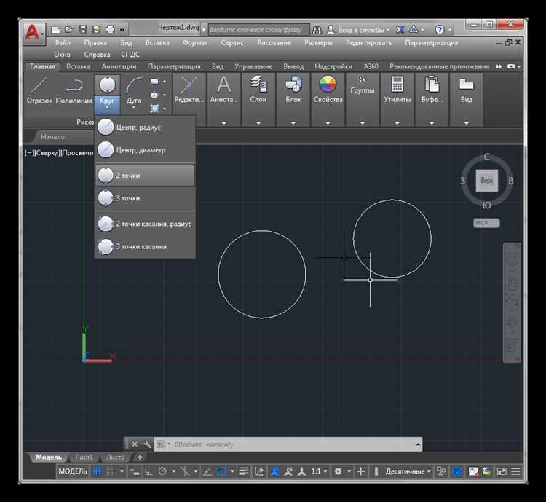This screenshot has width=546, height=502.
Task: Switch to the Лист1 layout tab
Action: [84, 457]
